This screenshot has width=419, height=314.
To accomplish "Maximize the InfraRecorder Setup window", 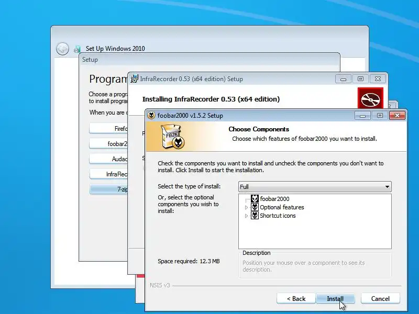I will point(360,79).
